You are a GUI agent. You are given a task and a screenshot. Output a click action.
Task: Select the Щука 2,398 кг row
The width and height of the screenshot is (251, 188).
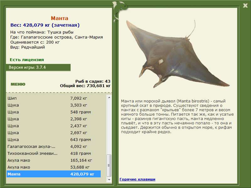pos(54,119)
